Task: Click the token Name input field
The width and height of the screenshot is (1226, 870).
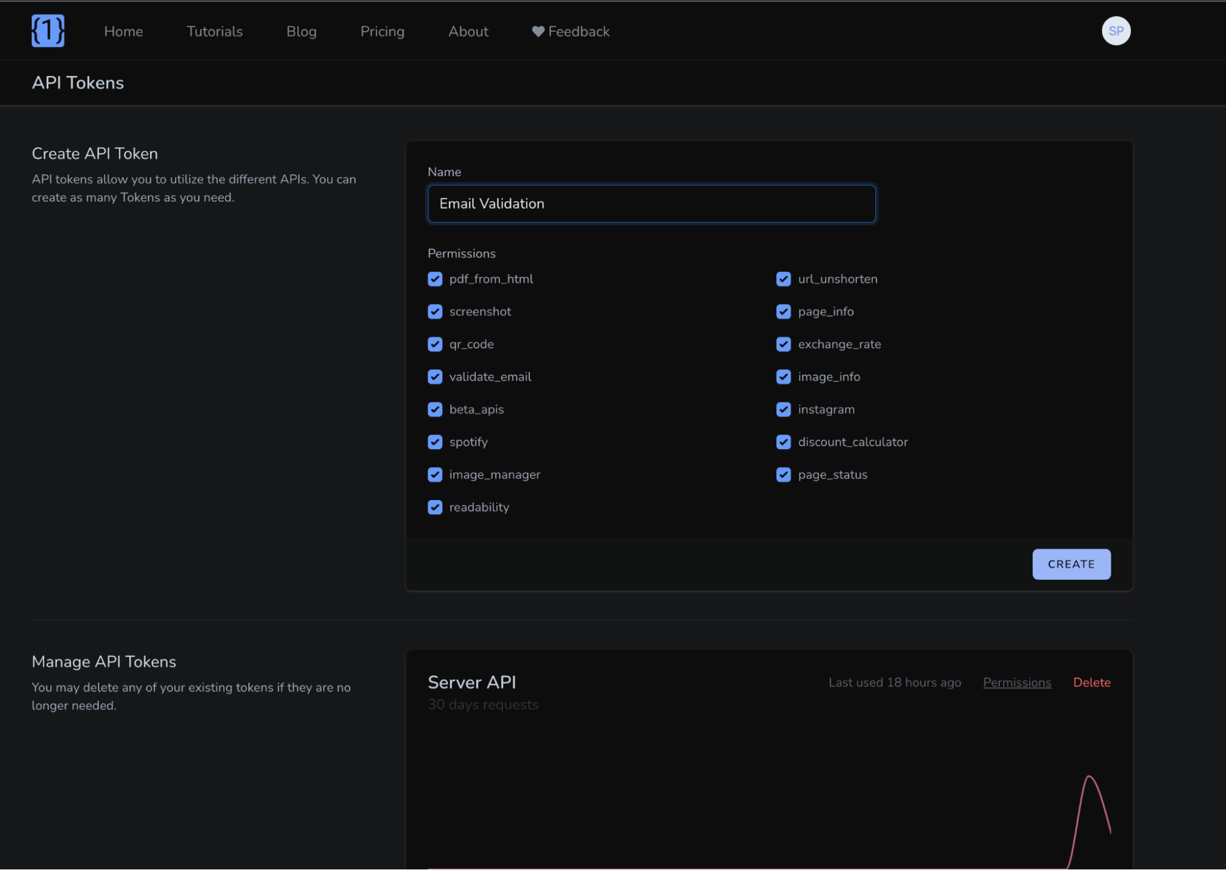Action: coord(651,204)
